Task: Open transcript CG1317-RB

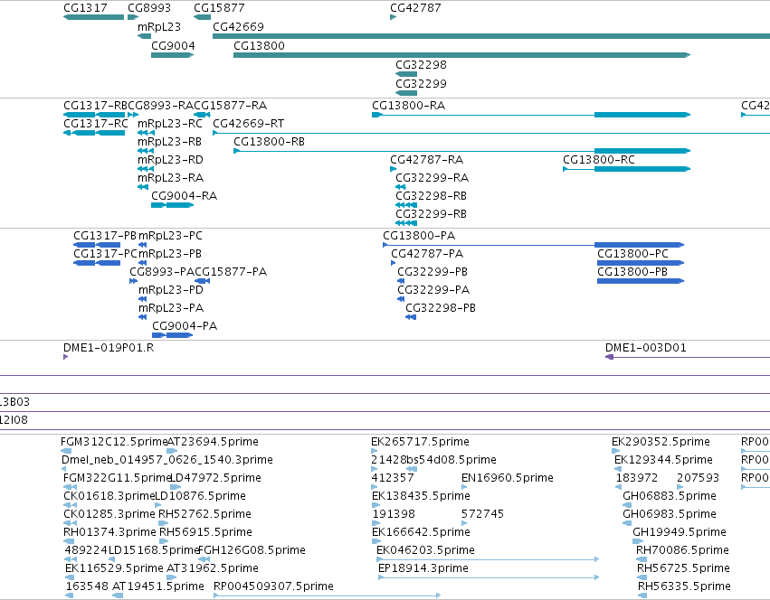Action: [95, 106]
